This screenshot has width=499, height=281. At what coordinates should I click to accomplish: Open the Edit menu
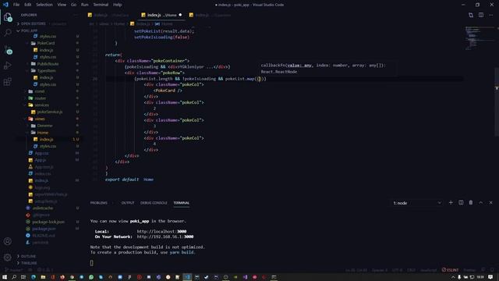(28, 5)
